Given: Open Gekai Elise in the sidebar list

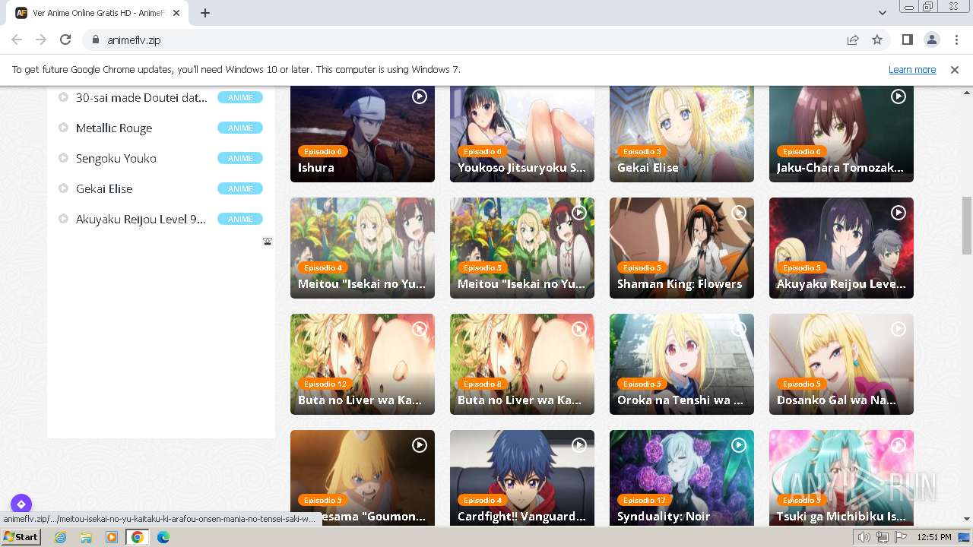Looking at the screenshot, I should pyautogui.click(x=104, y=188).
